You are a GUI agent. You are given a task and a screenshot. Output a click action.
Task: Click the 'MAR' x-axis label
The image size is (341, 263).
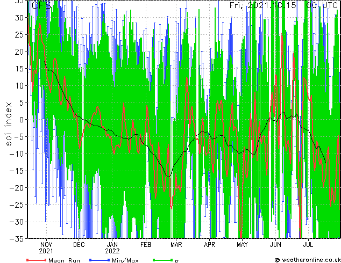coord(176,245)
